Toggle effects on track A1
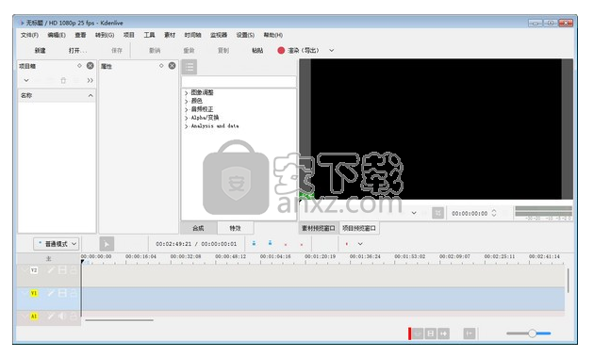Viewport: 610px width, 357px height. tap(51, 316)
